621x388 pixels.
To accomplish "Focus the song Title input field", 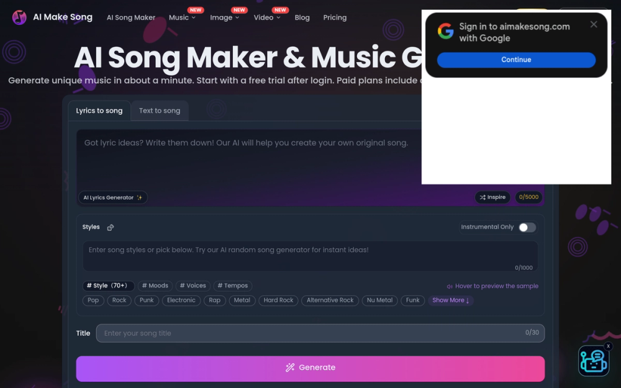I will 320,333.
